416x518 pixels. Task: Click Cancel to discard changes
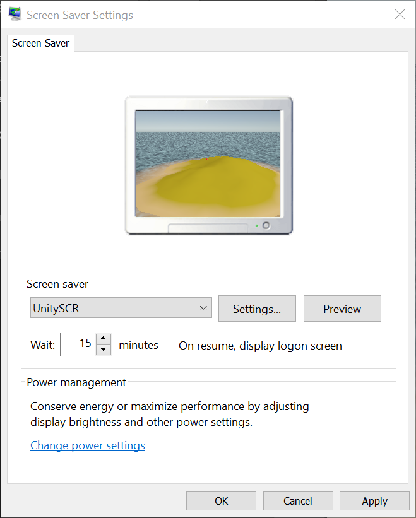pos(298,501)
